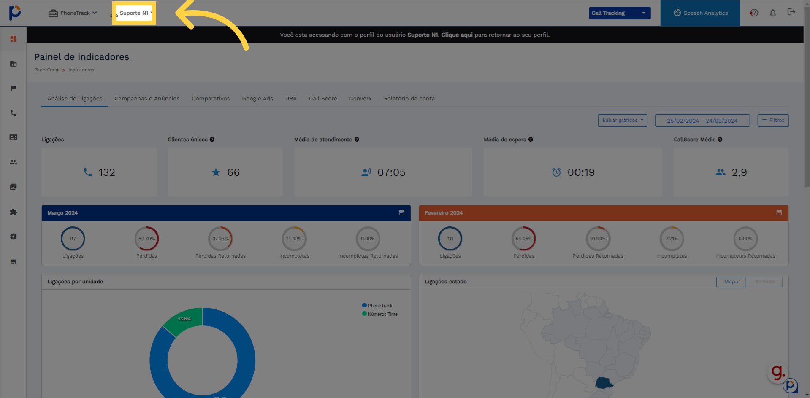The image size is (810, 398).
Task: Open the building/companies sidebar icon
Action: [14, 64]
